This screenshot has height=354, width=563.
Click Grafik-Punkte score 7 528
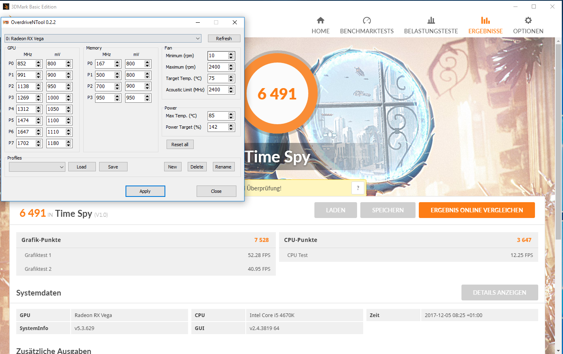tap(262, 240)
